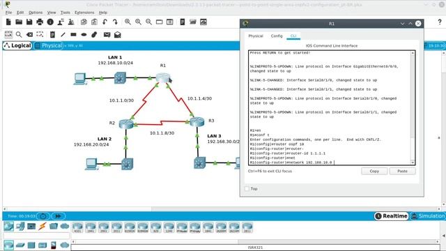Switch to Physical workspace view
The image size is (446, 251).
point(48,45)
